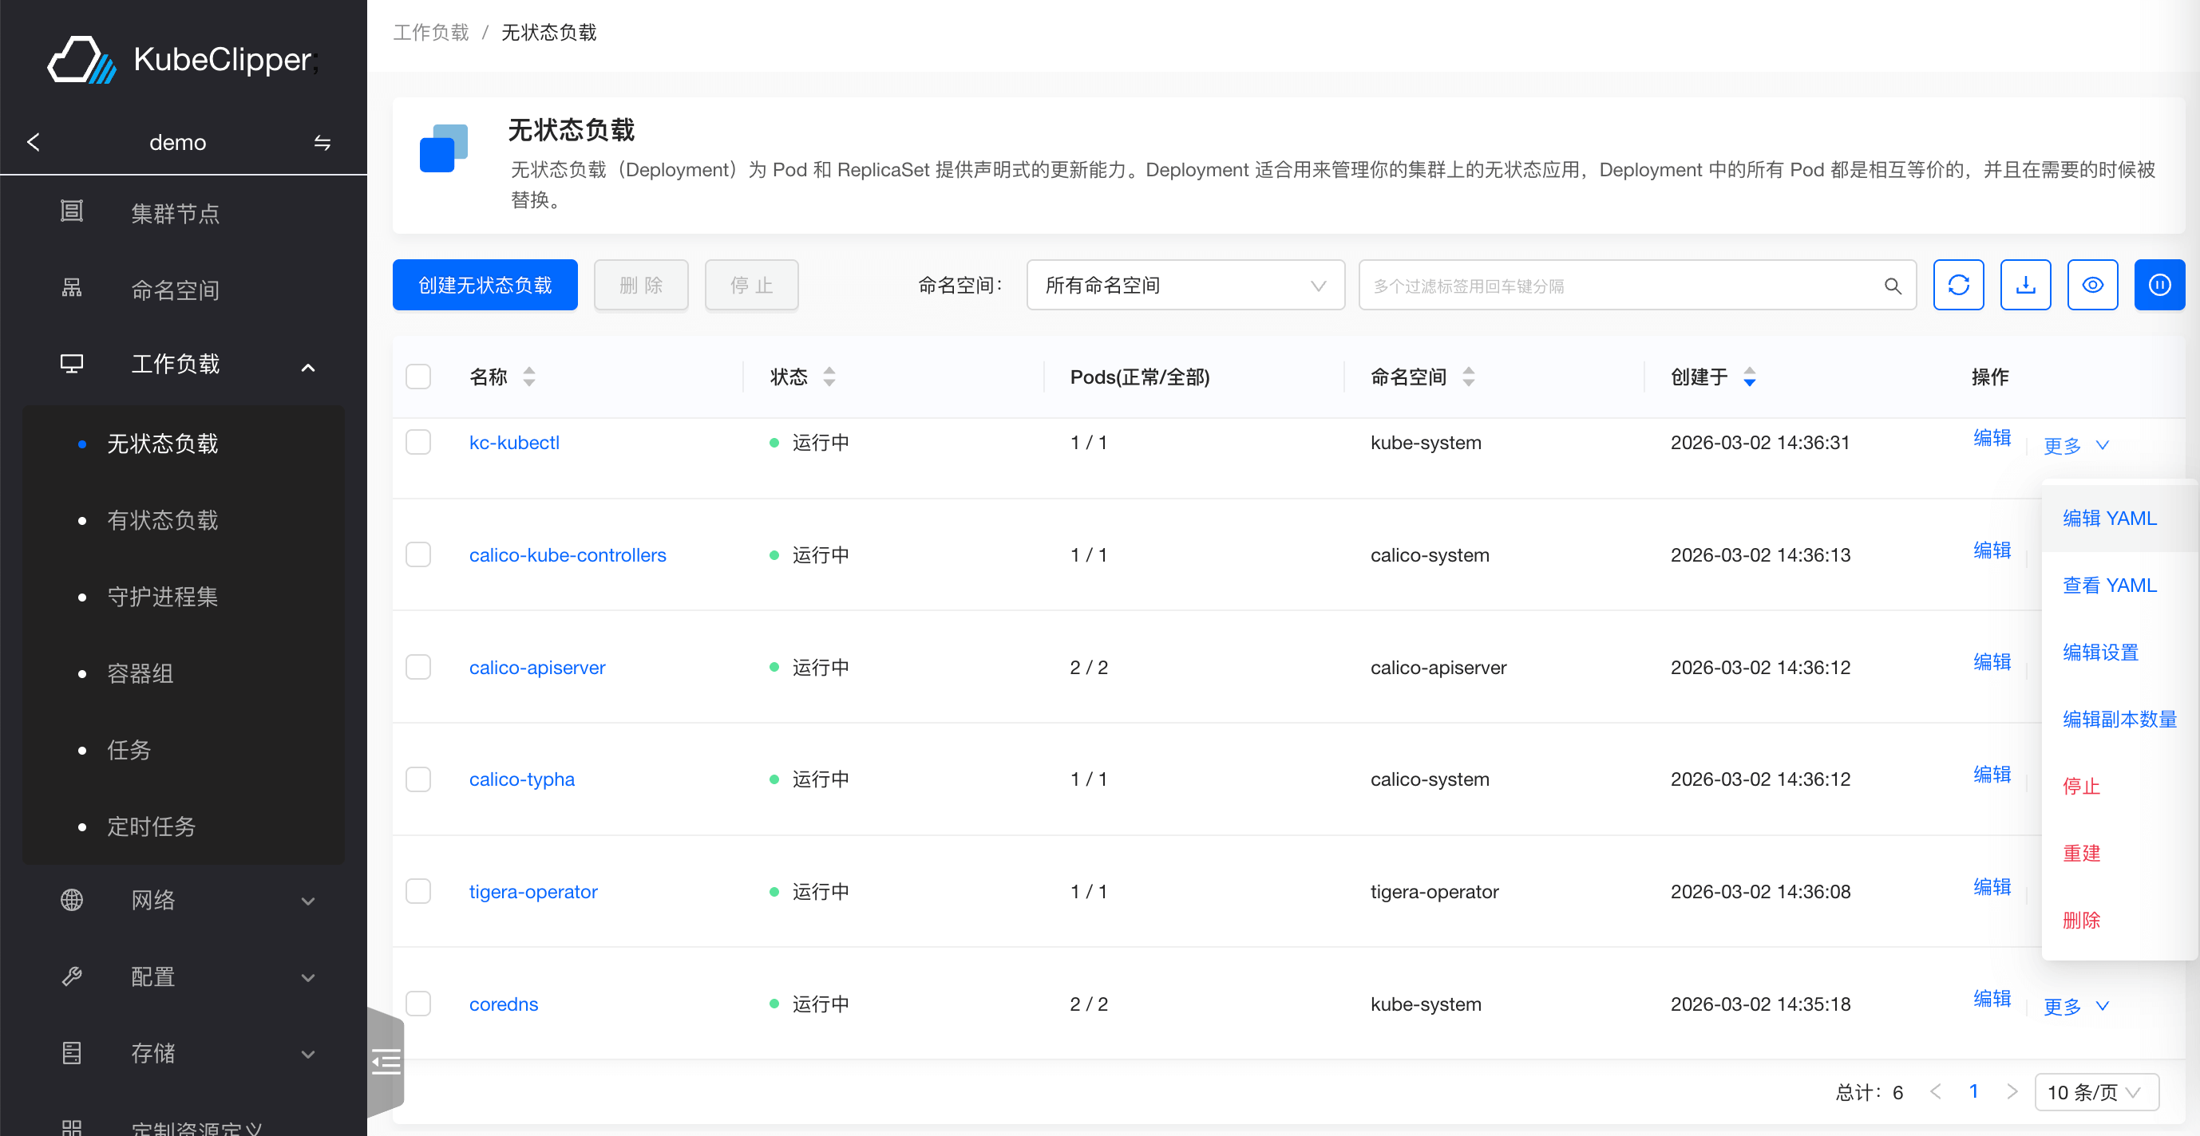Click the download export icon button
2200x1136 pixels.
coord(2025,285)
